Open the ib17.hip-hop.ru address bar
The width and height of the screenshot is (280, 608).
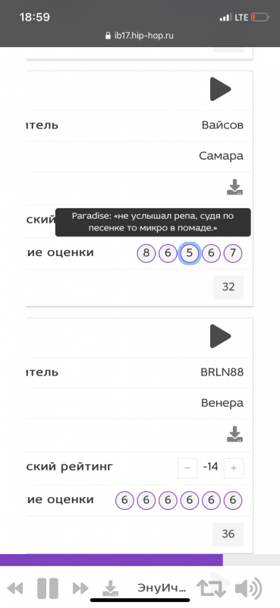(x=140, y=36)
